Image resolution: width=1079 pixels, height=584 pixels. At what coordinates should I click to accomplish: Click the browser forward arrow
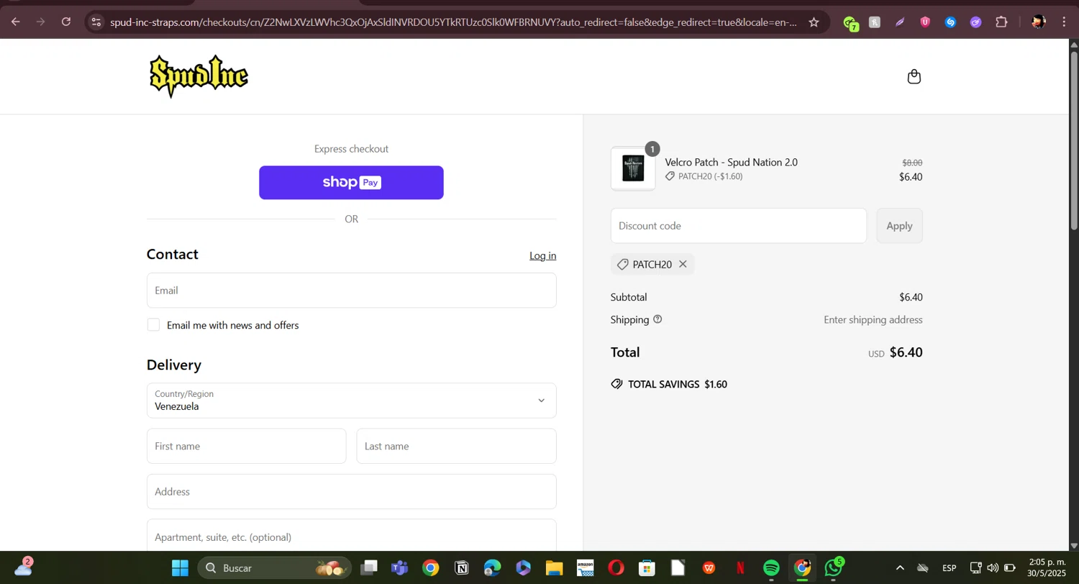click(41, 22)
